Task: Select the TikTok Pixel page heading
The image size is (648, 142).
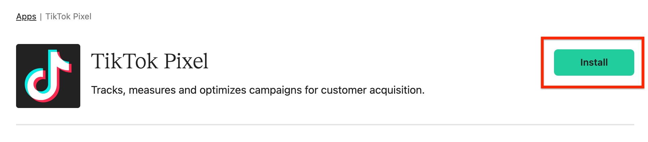Action: pyautogui.click(x=150, y=61)
